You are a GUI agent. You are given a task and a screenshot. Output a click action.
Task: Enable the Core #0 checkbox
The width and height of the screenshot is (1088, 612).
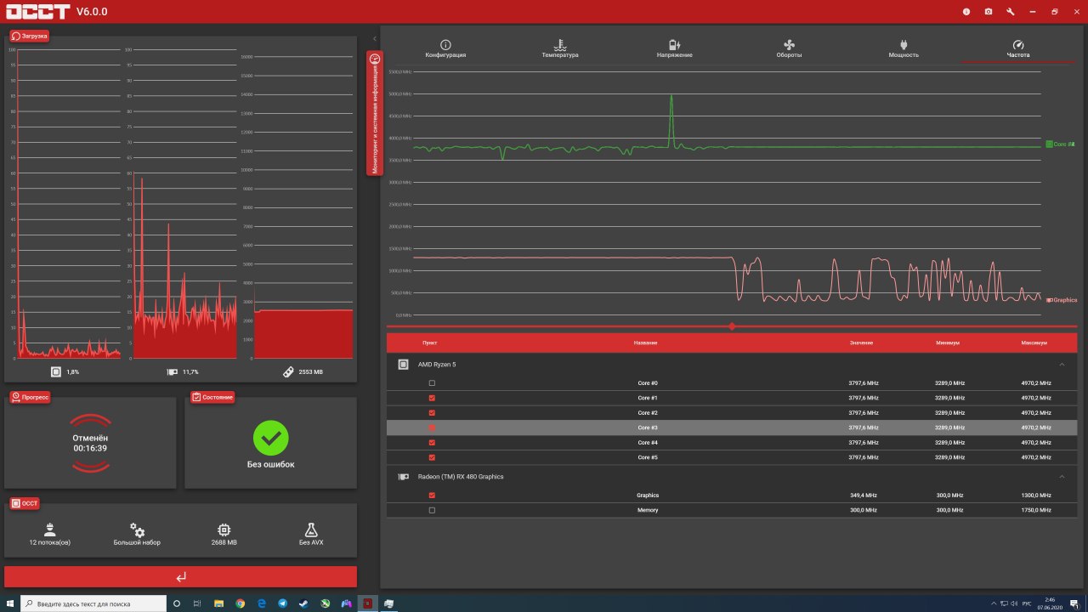click(x=432, y=383)
